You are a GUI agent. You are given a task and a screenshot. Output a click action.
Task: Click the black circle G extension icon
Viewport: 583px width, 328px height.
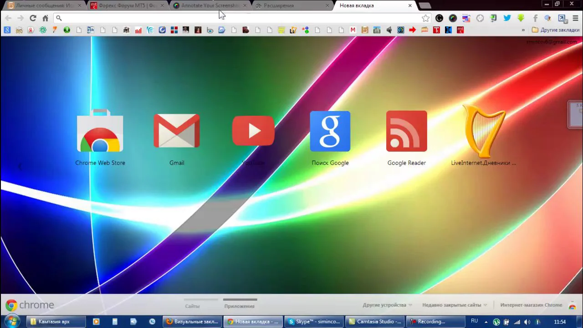tap(439, 18)
